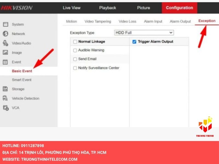Go to the Alarm Output tab
Image resolution: width=219 pixels, height=164 pixels.
click(x=180, y=22)
